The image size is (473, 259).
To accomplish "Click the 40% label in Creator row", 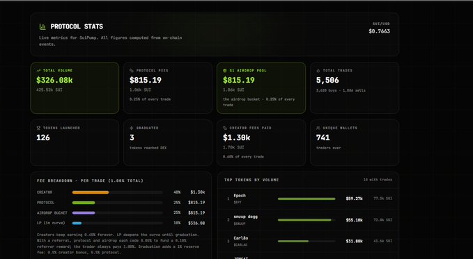I will click(x=177, y=192).
